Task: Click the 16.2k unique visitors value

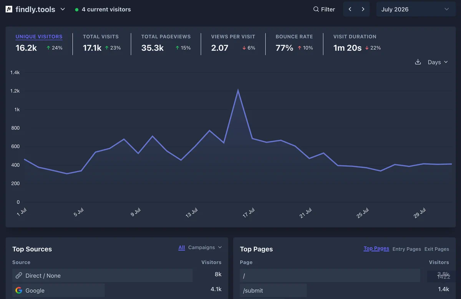Action: (x=26, y=48)
